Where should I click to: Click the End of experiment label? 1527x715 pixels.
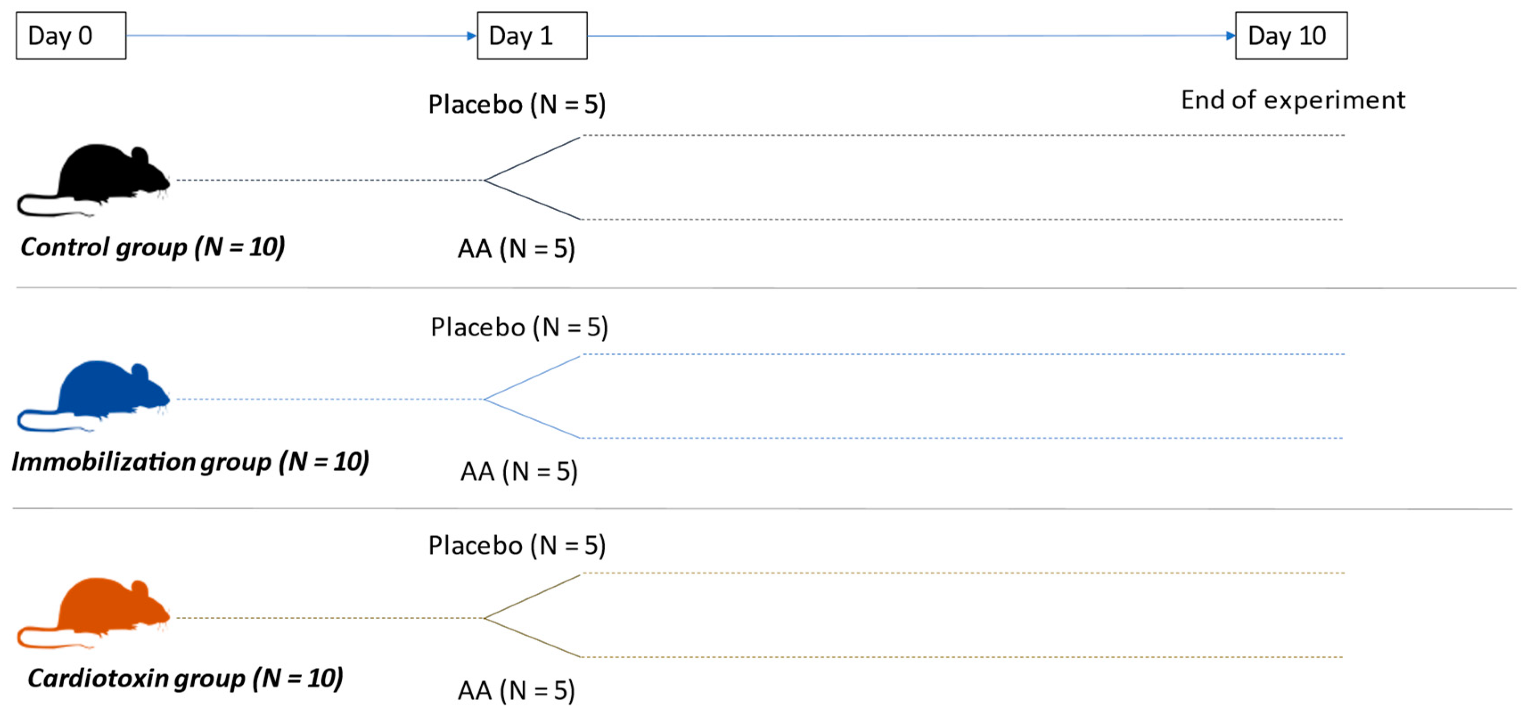pos(1292,100)
